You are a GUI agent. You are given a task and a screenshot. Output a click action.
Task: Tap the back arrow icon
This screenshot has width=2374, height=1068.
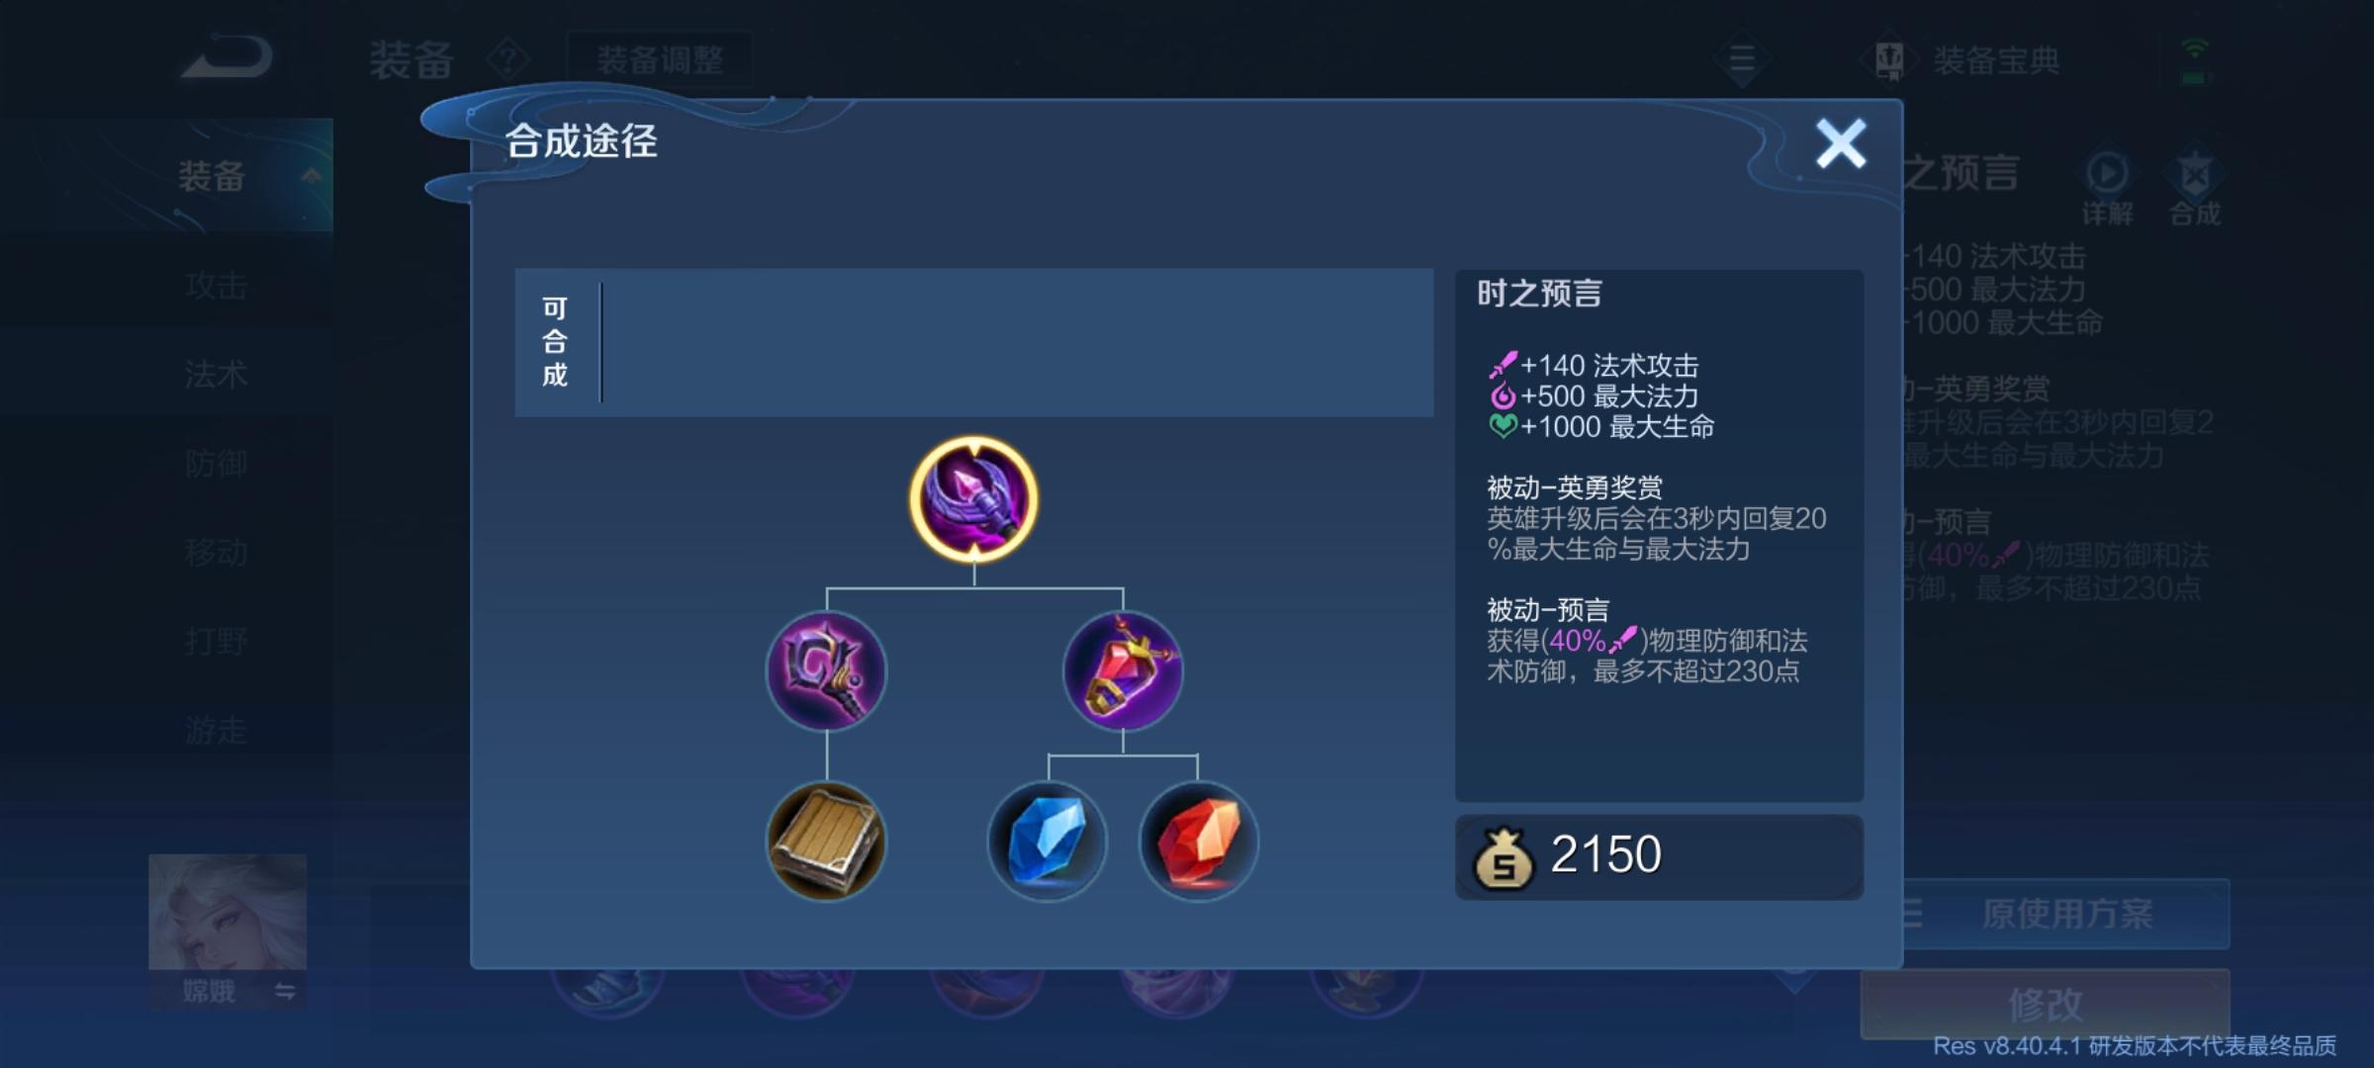pyautogui.click(x=227, y=57)
